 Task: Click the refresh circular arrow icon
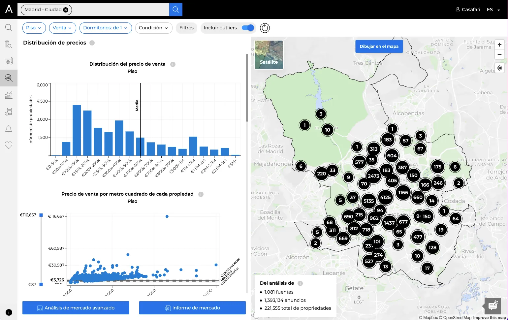pyautogui.click(x=265, y=28)
